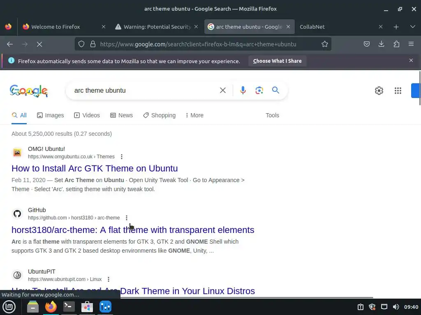Close the security warning tab
The height and width of the screenshot is (315, 421).
[x=196, y=27]
